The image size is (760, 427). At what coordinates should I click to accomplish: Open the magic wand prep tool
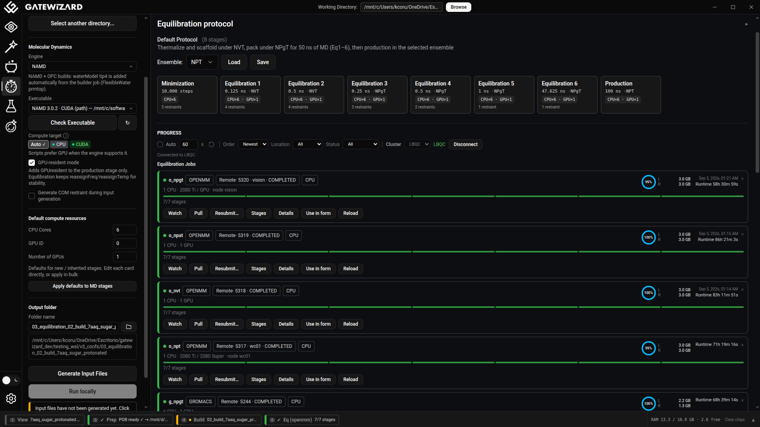(x=11, y=47)
